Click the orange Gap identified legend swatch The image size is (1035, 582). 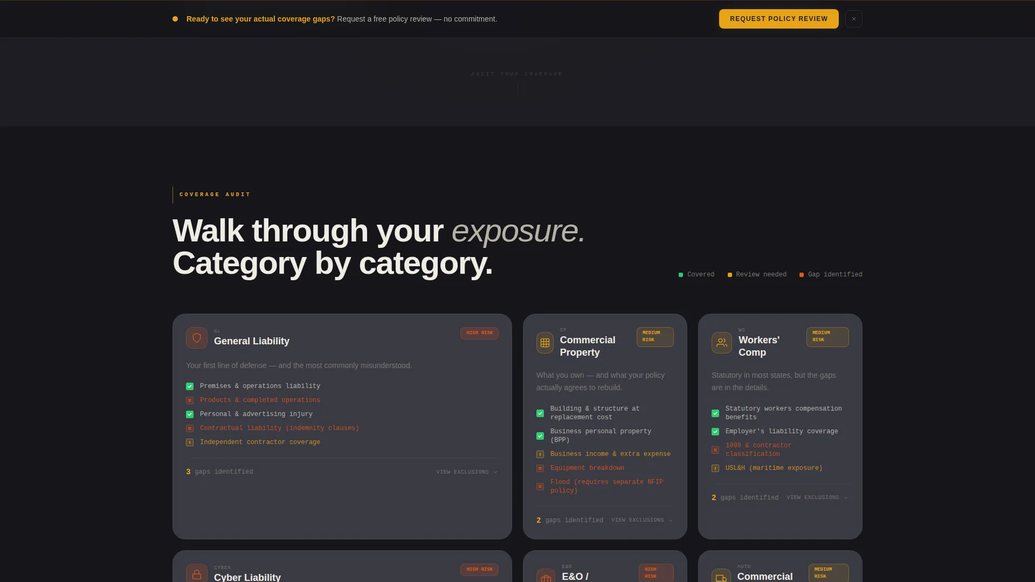(x=802, y=275)
